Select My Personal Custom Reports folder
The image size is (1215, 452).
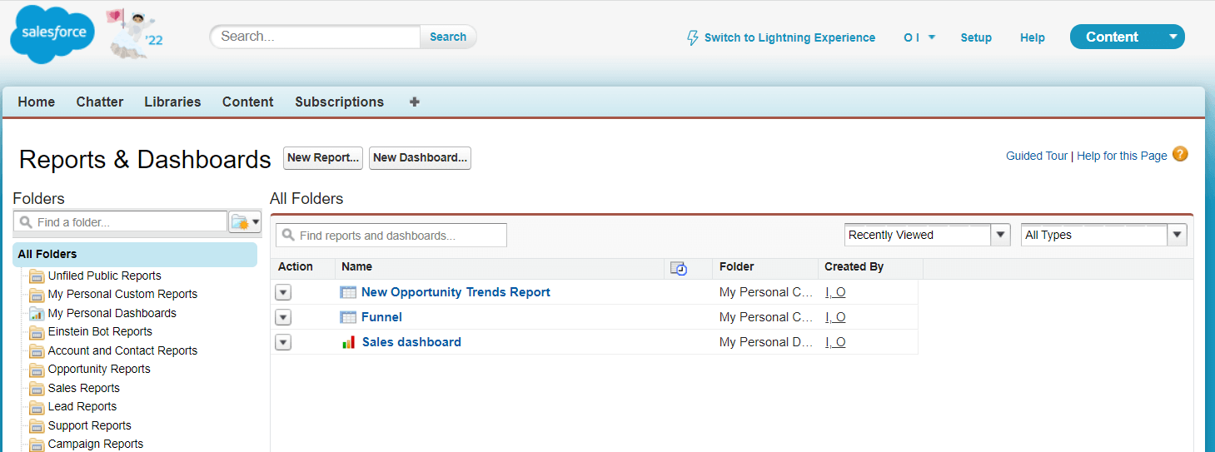[122, 294]
